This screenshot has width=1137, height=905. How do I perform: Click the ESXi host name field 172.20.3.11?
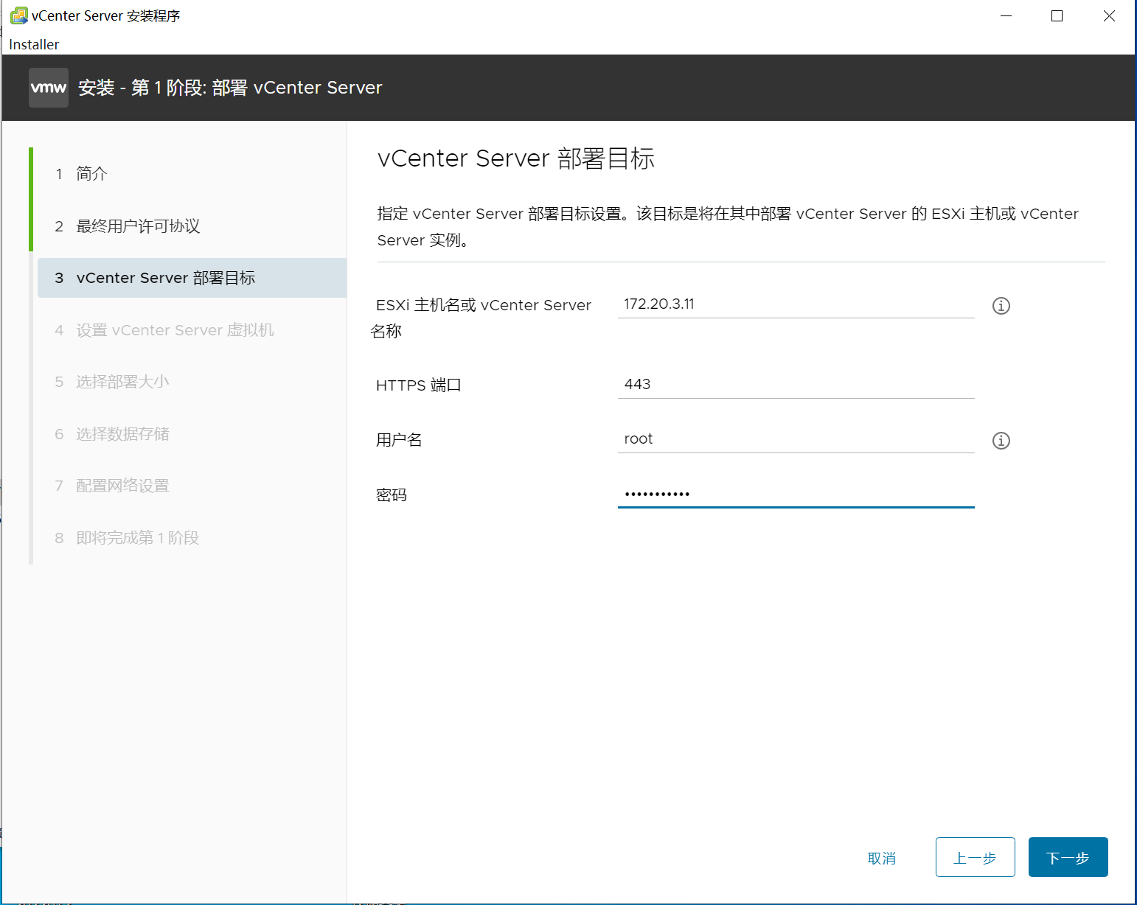pos(796,304)
